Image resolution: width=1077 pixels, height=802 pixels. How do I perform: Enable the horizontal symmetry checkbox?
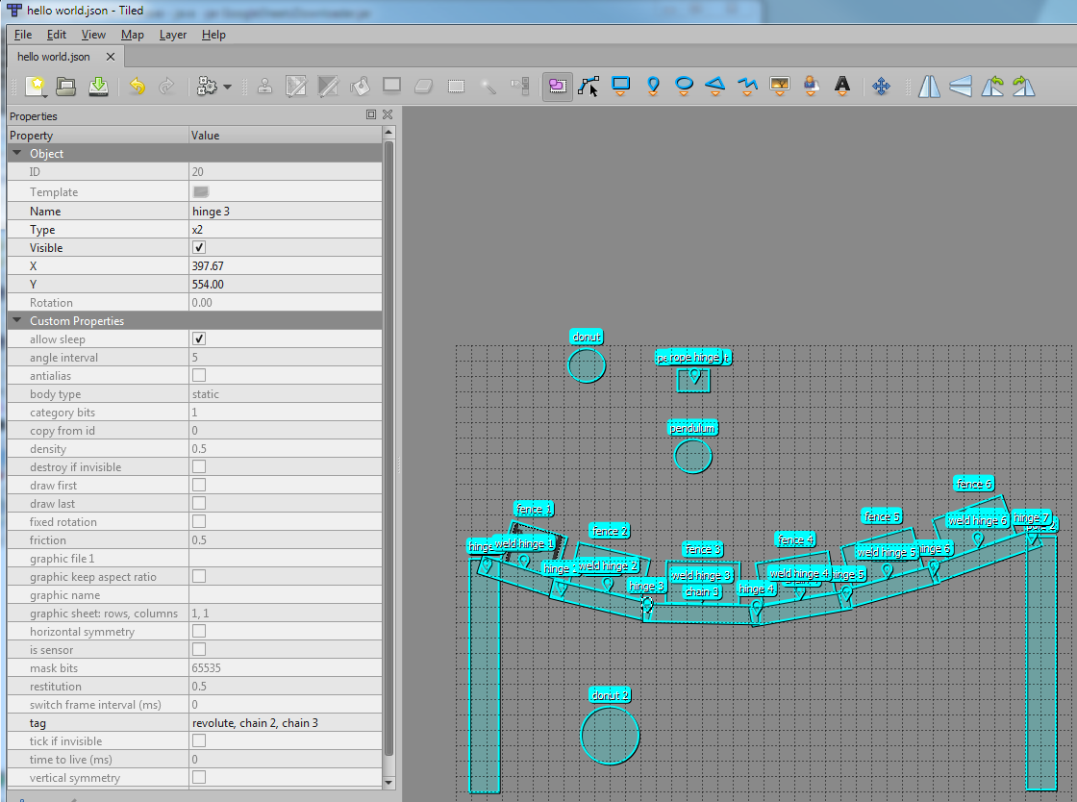tap(199, 630)
